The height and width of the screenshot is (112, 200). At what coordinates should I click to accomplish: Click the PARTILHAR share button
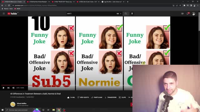coord(97,97)
